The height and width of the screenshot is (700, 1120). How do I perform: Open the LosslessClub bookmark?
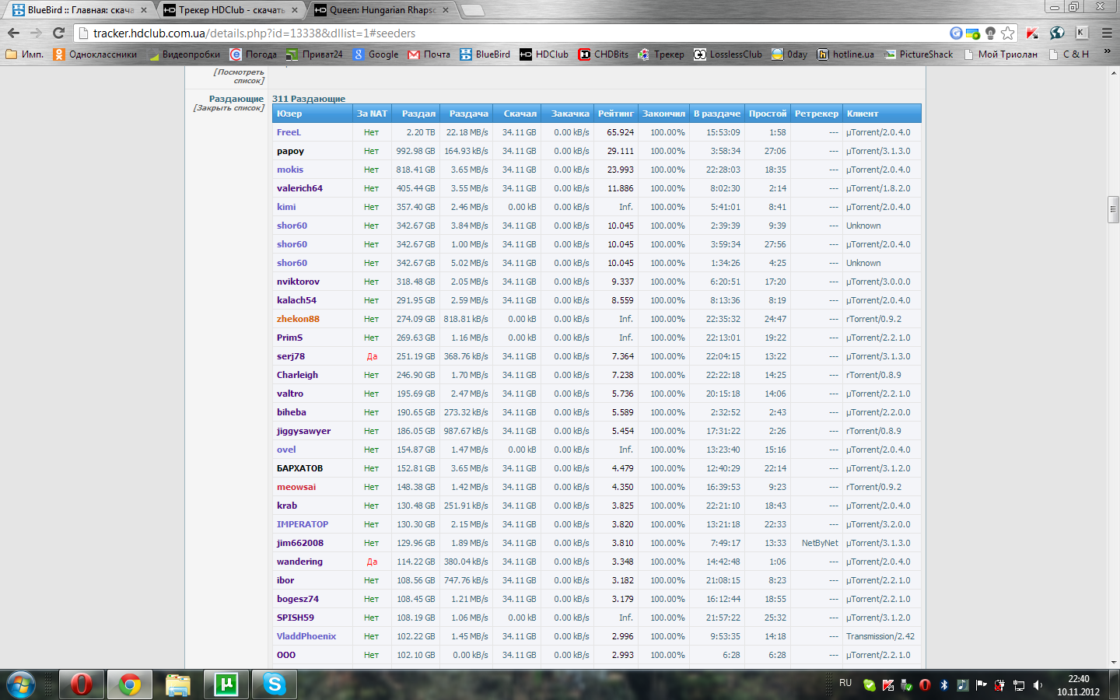tap(728, 54)
